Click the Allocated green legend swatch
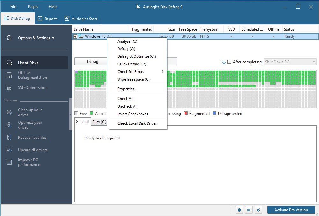Viewport: 319px width, 216px height. (x=91, y=114)
